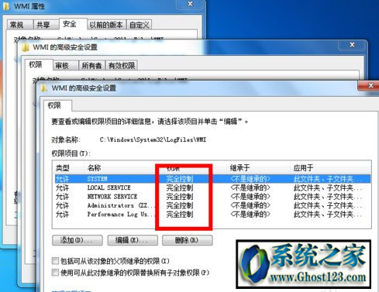Click 此文件夹、子文件夹 in the Administrators row
Image resolution: width=379 pixels, height=292 pixels.
coord(328,205)
